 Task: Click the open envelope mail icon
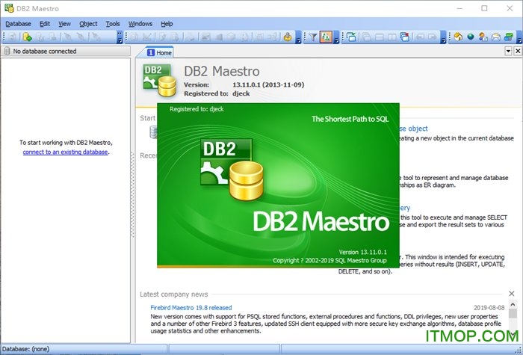tap(496, 37)
